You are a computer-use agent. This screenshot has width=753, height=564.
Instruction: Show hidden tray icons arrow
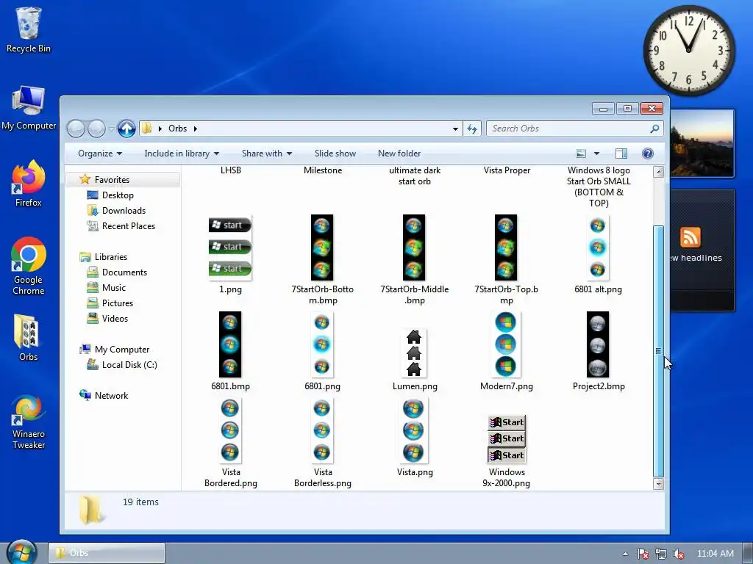[x=625, y=554]
